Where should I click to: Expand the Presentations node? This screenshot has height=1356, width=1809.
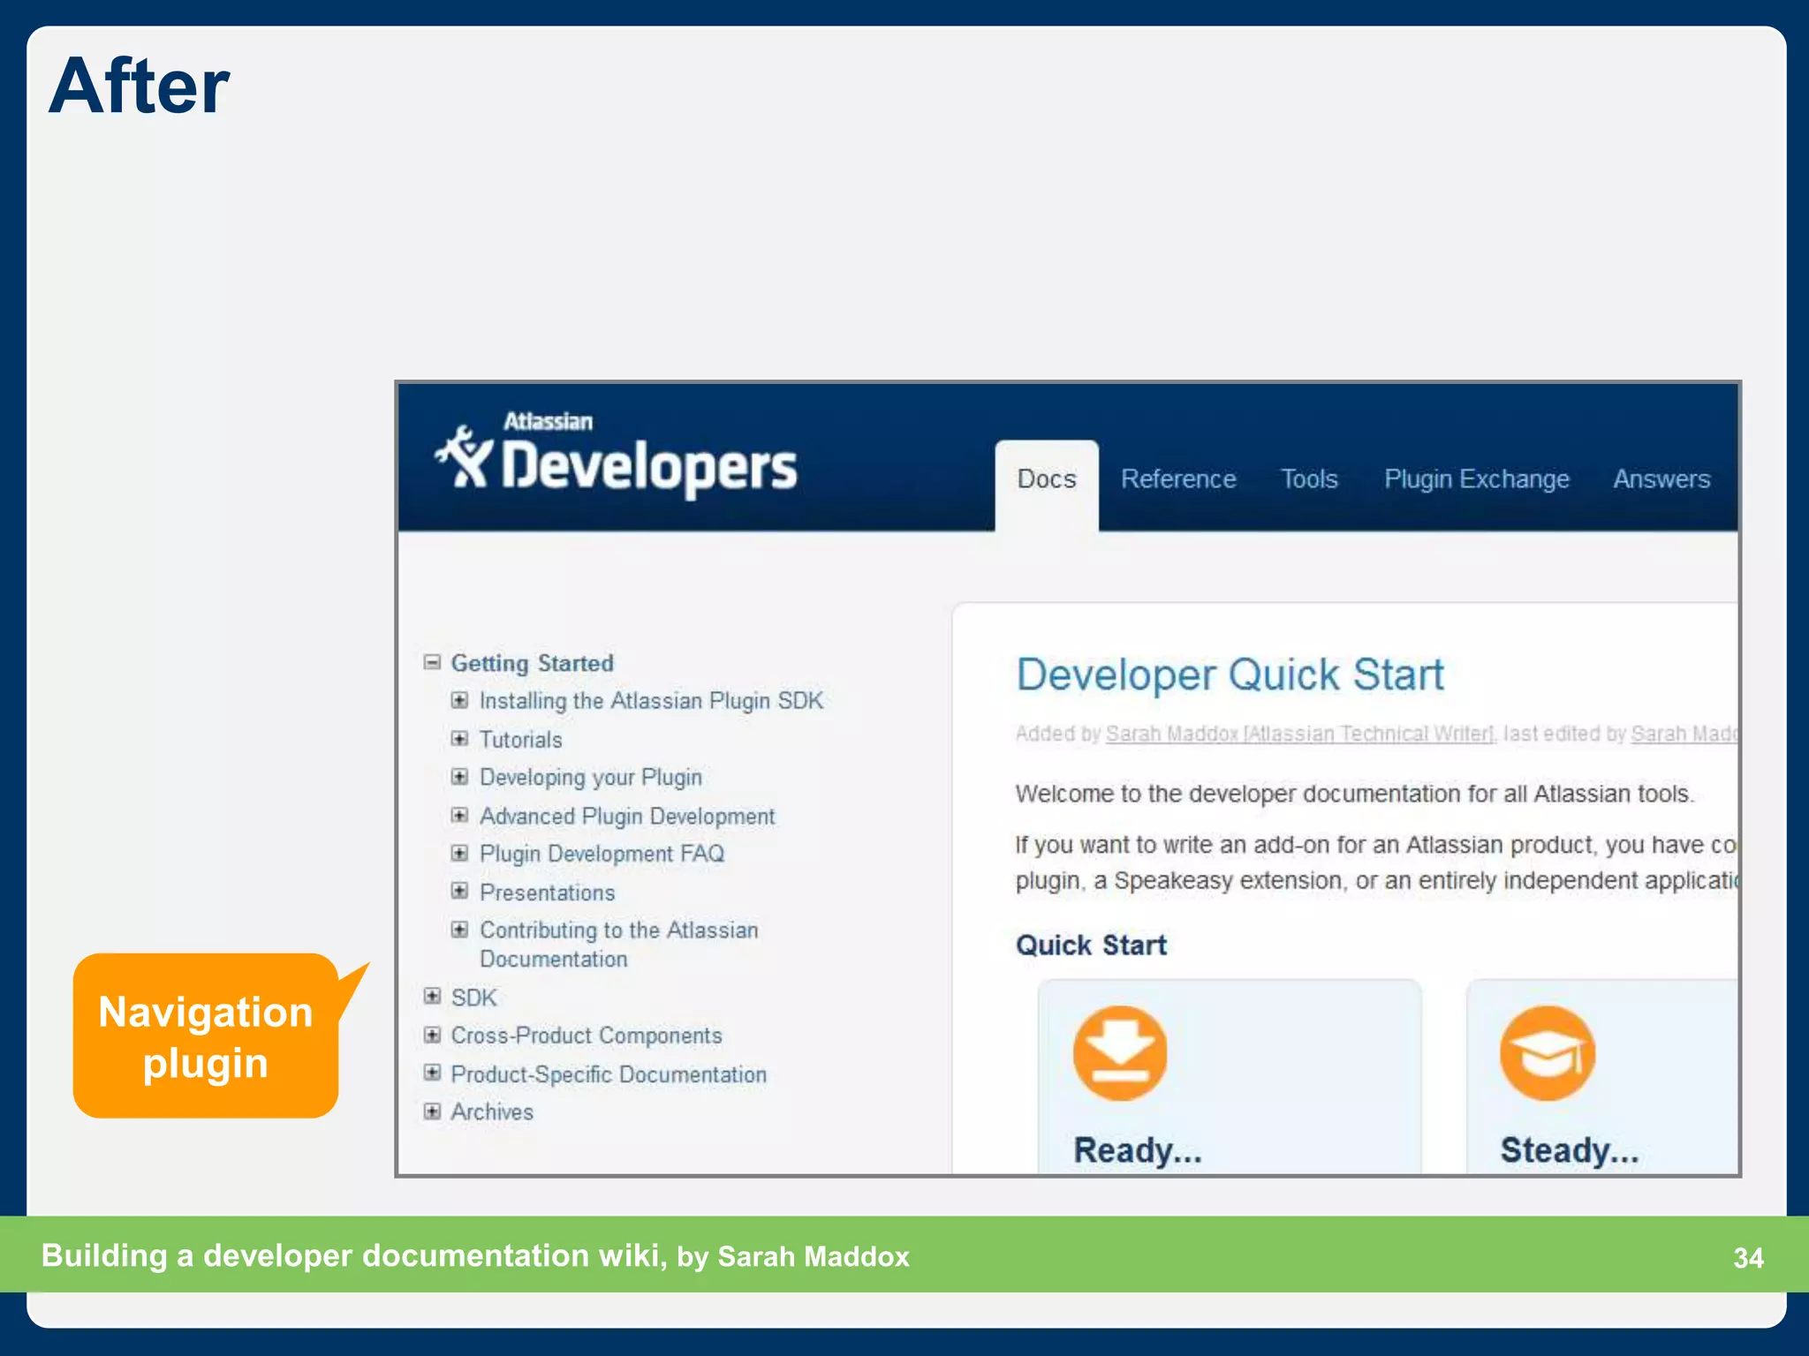click(459, 891)
